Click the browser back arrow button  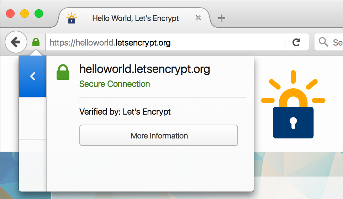16,42
